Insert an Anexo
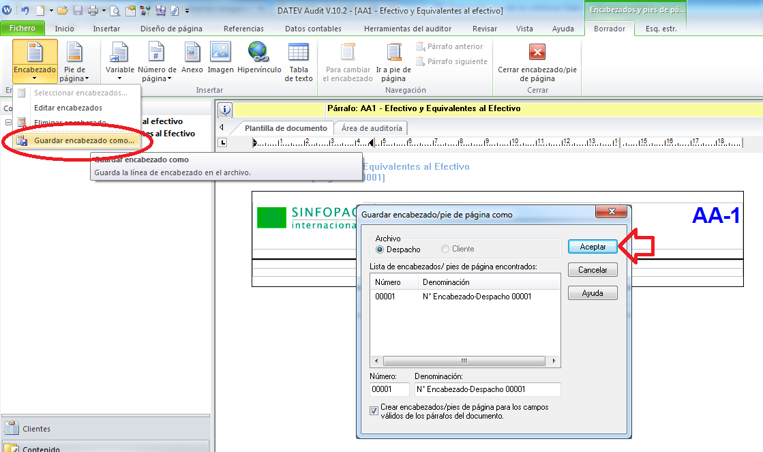This screenshot has width=763, height=452. point(192,58)
